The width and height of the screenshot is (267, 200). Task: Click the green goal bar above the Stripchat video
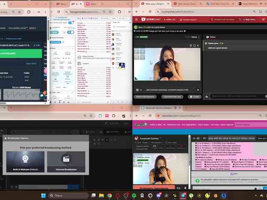click(x=144, y=37)
